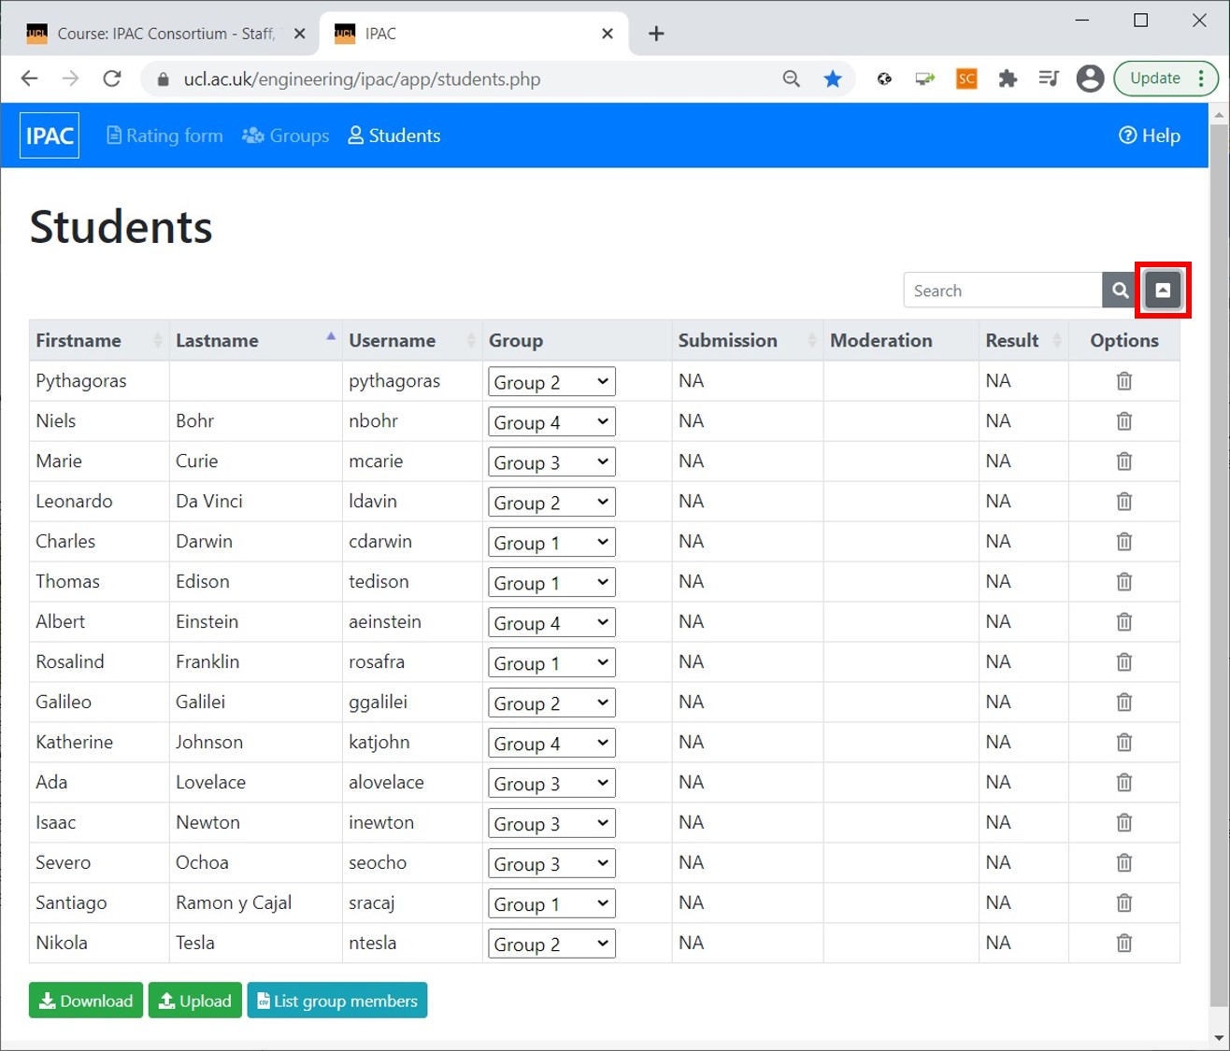Click lastname cell 'Ramon y Cajal'

coord(234,903)
